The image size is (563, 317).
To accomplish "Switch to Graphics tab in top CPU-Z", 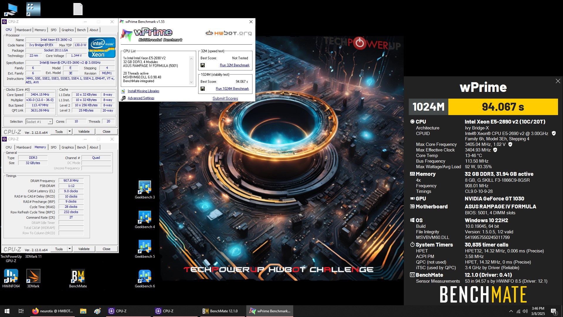I will [67, 30].
